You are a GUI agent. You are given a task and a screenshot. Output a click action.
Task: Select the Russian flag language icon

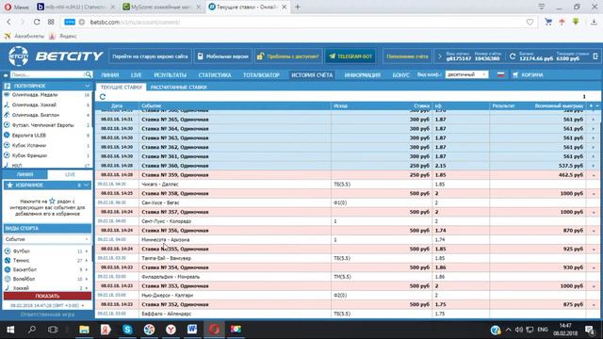500,74
